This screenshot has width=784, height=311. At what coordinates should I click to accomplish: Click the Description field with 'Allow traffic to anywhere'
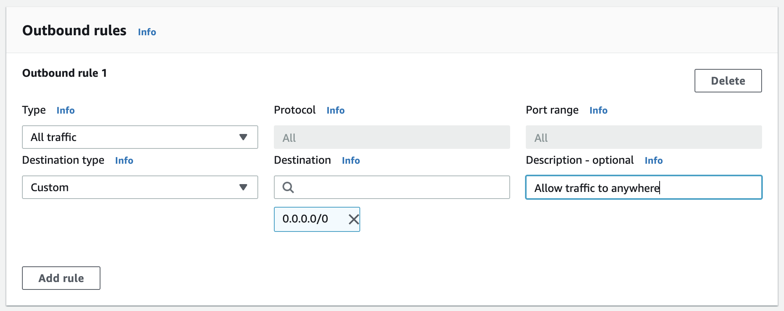(x=644, y=188)
